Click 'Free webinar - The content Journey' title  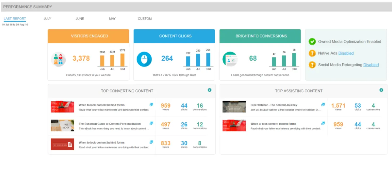(274, 105)
